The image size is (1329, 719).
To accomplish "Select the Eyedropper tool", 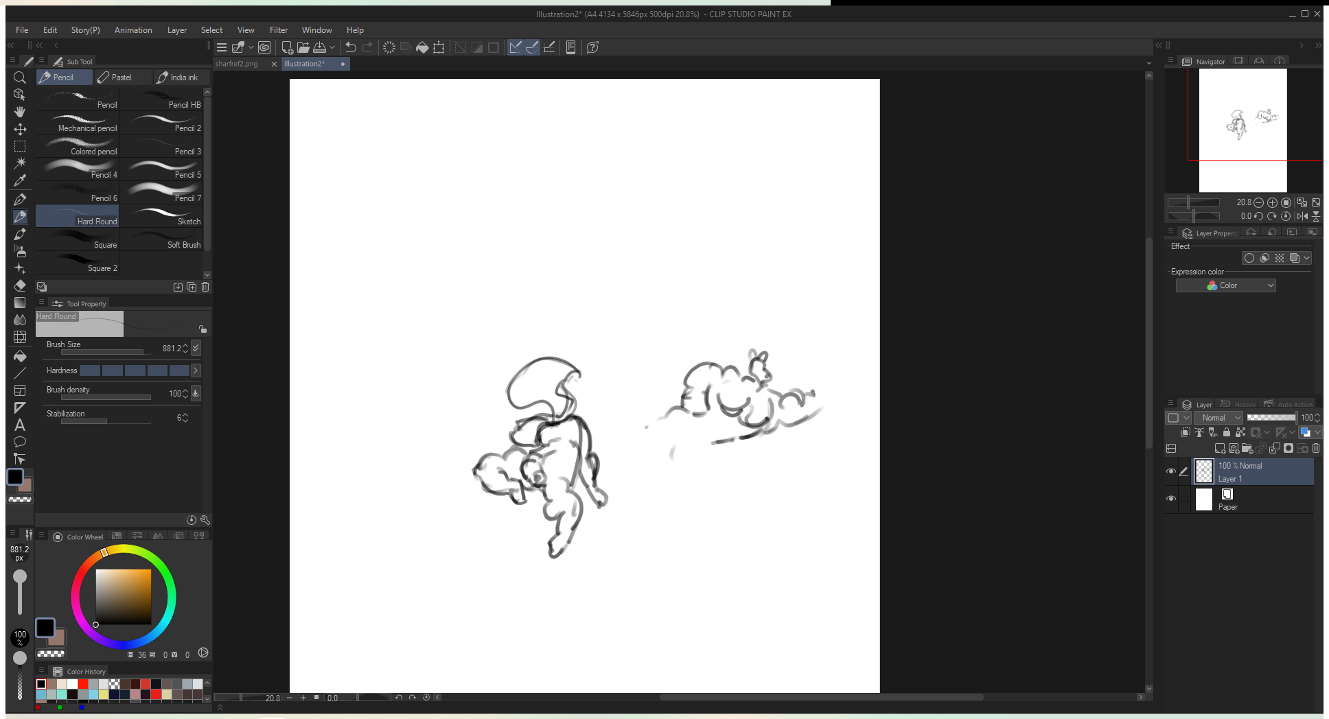I will click(x=20, y=180).
